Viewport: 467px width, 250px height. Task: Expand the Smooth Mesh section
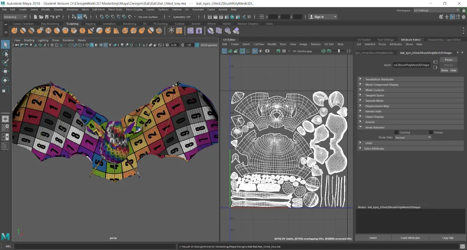[411, 101]
